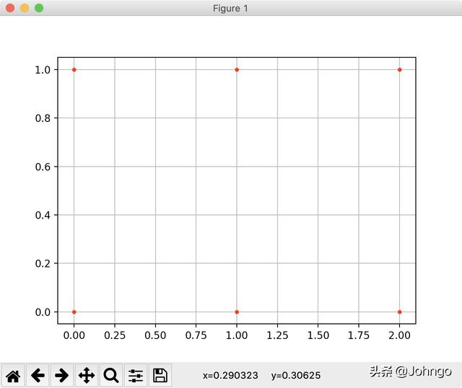Click the x-axis tick label 0.75
This screenshot has width=462, height=388.
pyautogui.click(x=196, y=335)
